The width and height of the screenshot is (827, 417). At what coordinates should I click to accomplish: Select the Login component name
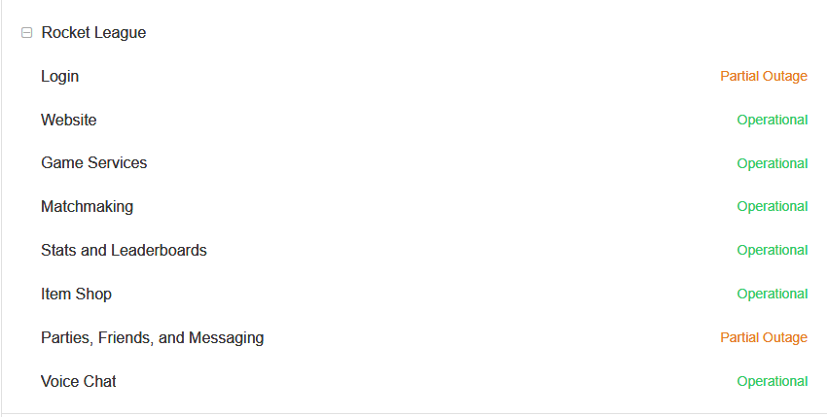click(x=60, y=76)
